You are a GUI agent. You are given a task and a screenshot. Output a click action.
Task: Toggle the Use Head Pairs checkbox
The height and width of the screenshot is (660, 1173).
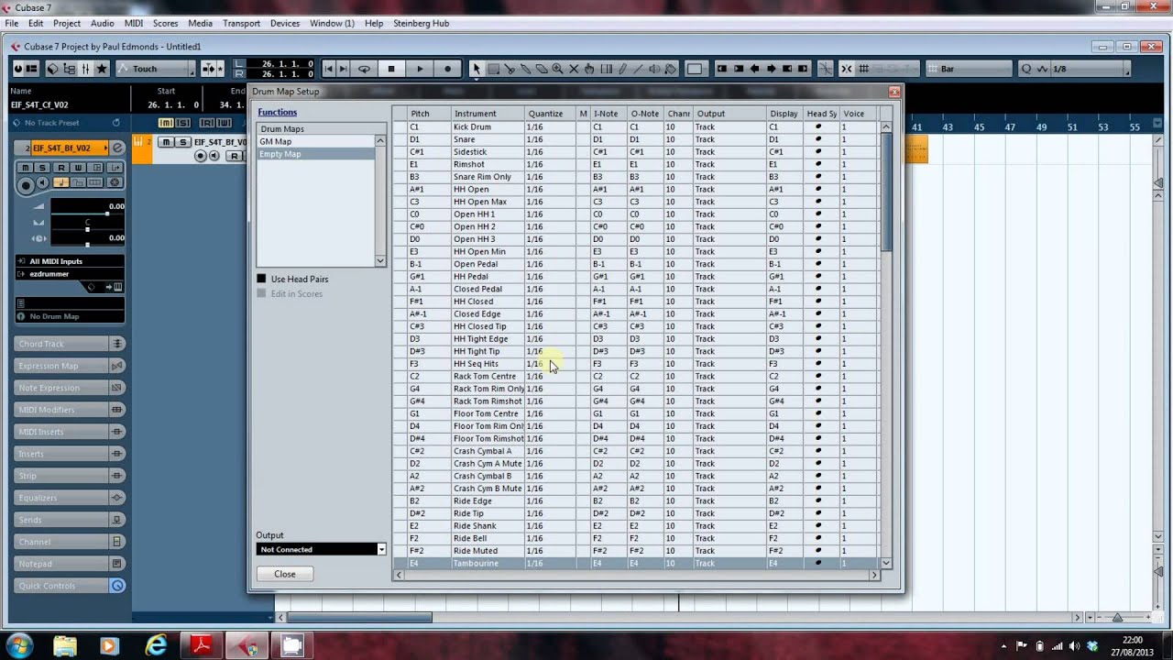point(261,279)
